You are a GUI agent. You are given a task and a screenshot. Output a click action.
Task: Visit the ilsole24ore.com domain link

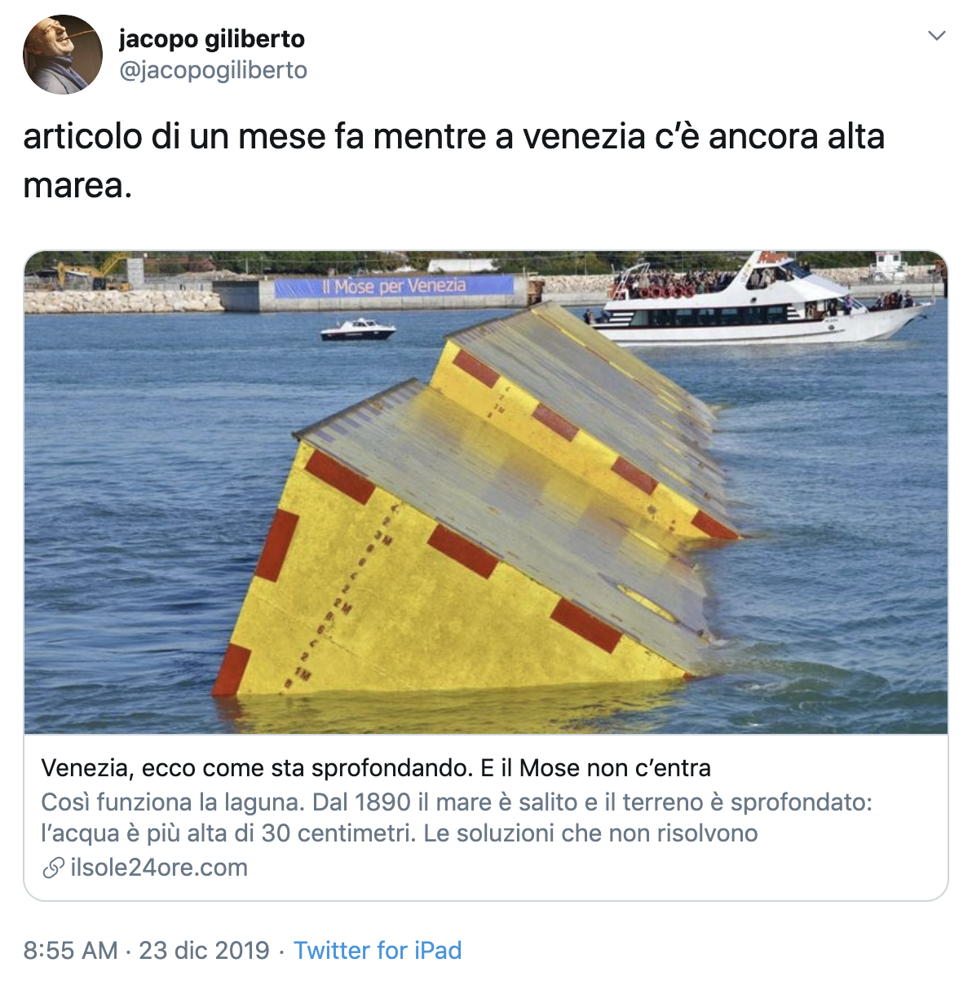tap(159, 868)
